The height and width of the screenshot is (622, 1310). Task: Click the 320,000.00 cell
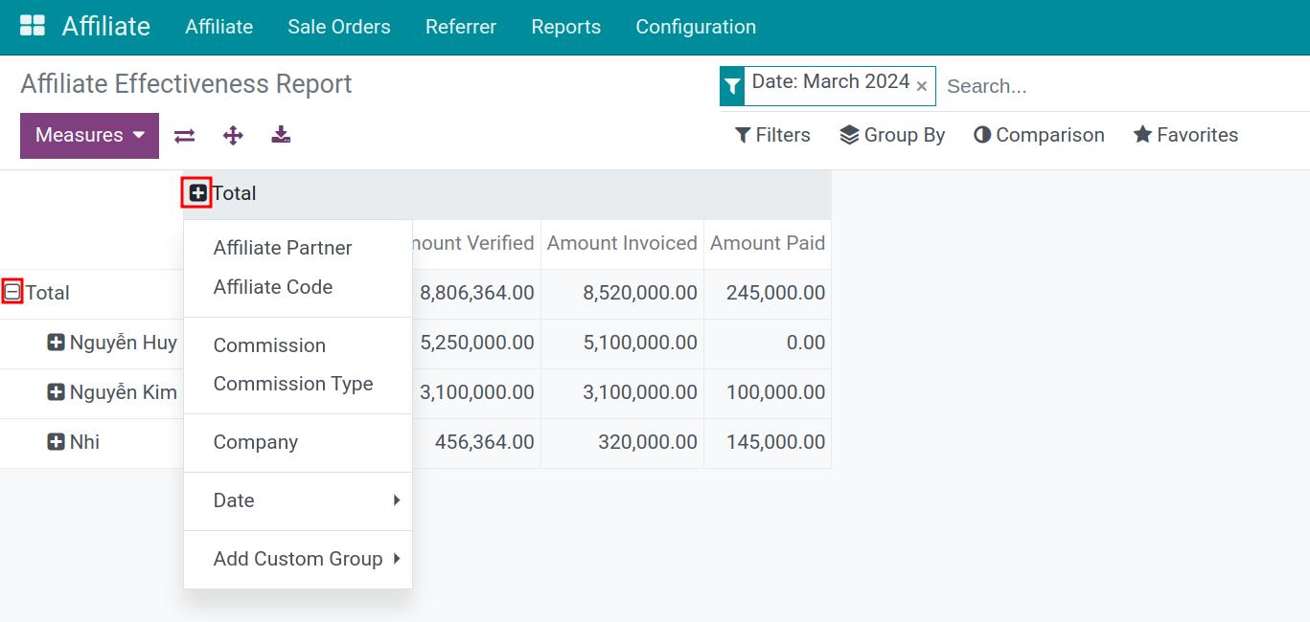coord(622,442)
